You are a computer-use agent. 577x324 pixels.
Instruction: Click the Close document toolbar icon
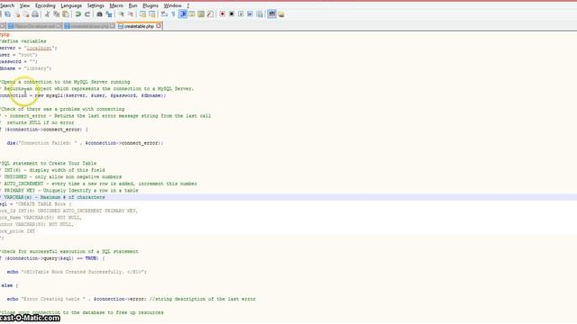pyautogui.click(x=17, y=14)
